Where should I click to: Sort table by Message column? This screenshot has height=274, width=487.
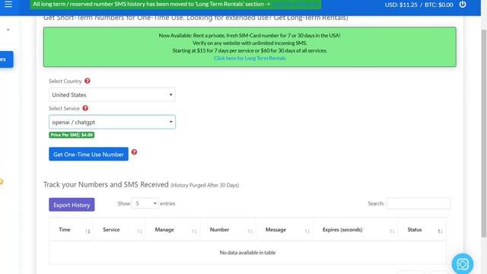[x=285, y=230]
